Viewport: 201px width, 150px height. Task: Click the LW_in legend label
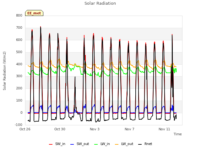click(x=105, y=144)
